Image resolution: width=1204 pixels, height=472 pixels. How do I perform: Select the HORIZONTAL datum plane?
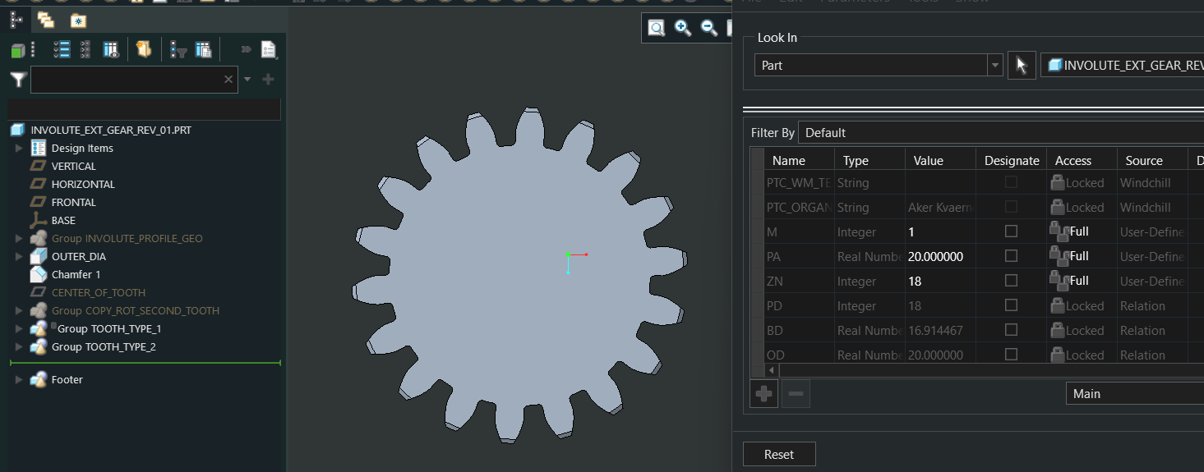coord(83,184)
